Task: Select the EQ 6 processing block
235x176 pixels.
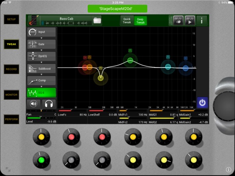Action: pyautogui.click(x=42, y=93)
